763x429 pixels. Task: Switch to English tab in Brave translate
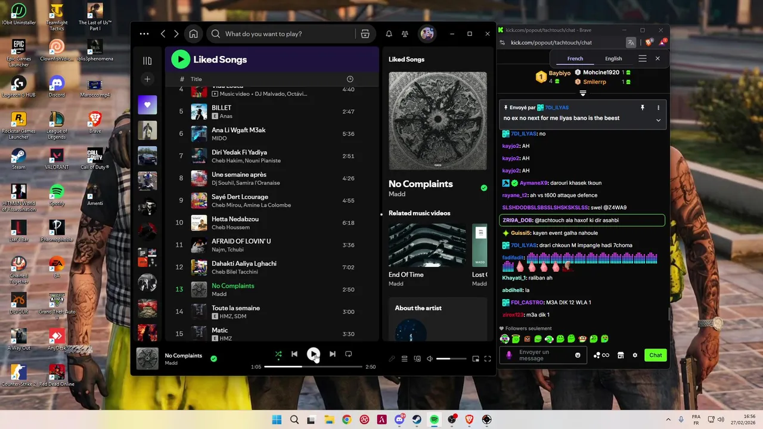pyautogui.click(x=613, y=58)
